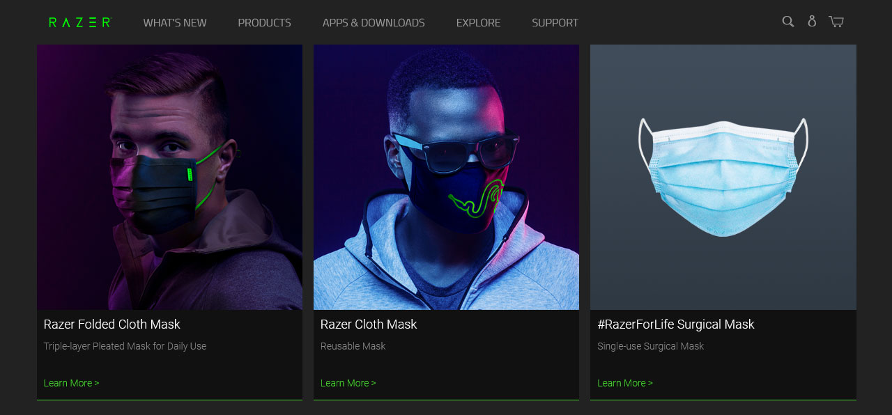Click the Razer Cloth Mask image
892x415 pixels.
click(446, 177)
